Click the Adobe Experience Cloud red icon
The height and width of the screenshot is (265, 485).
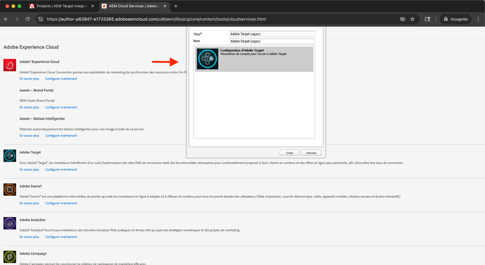[x=10, y=65]
